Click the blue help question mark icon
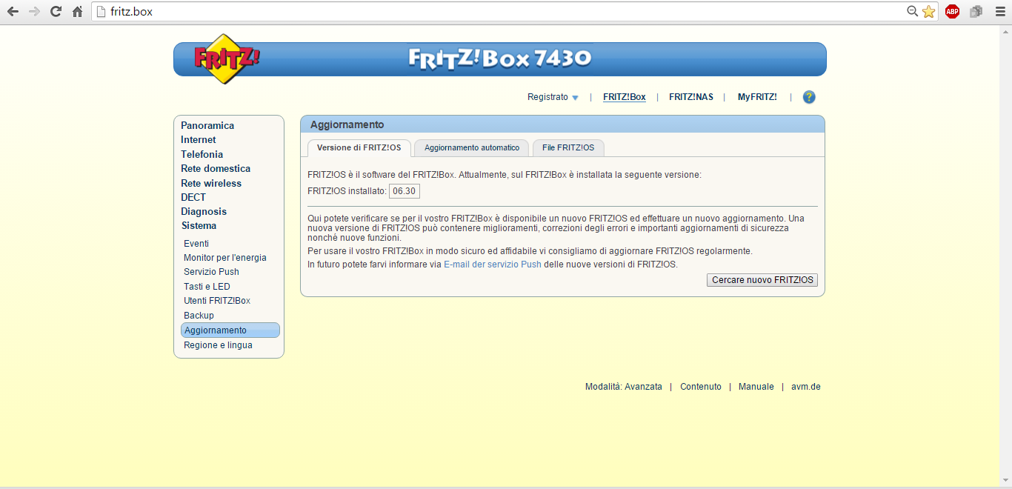The height and width of the screenshot is (489, 1012). [809, 97]
